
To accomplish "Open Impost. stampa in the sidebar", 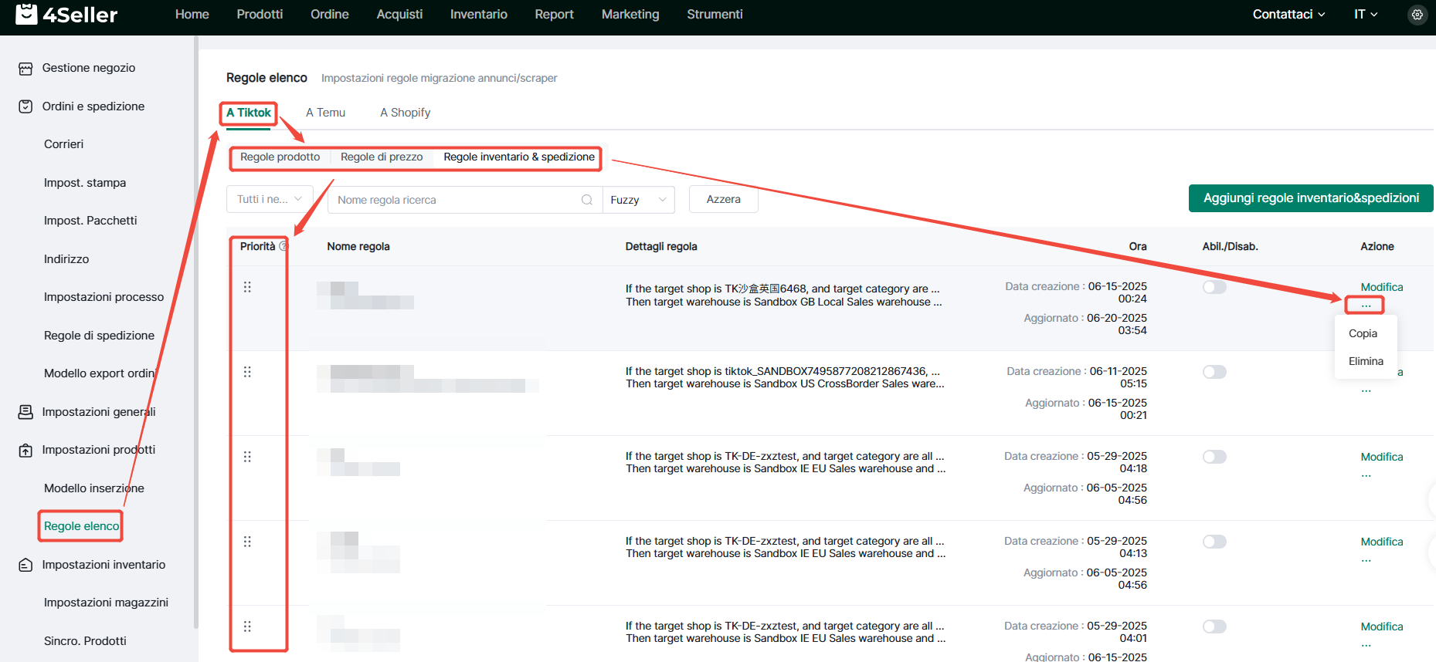I will tap(85, 183).
